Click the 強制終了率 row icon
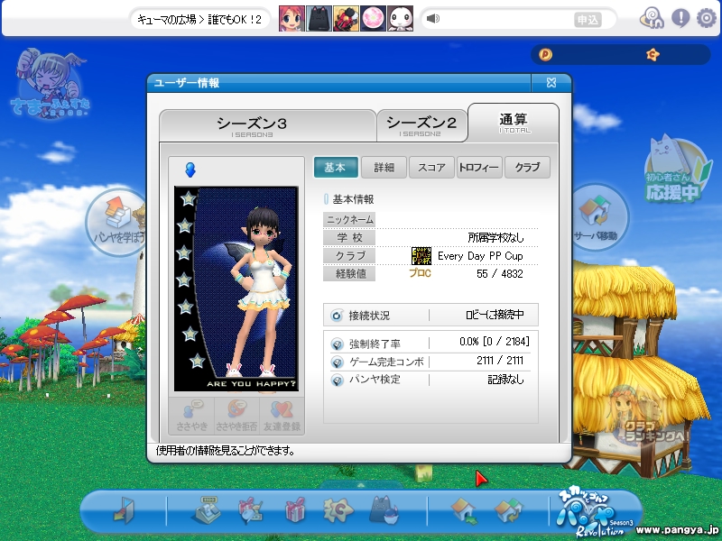The width and height of the screenshot is (722, 541). (337, 344)
